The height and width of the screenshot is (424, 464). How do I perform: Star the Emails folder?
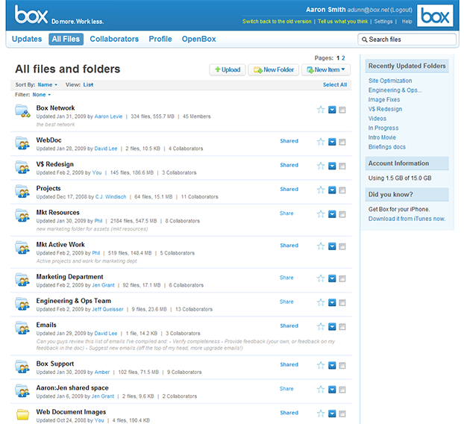coord(321,327)
